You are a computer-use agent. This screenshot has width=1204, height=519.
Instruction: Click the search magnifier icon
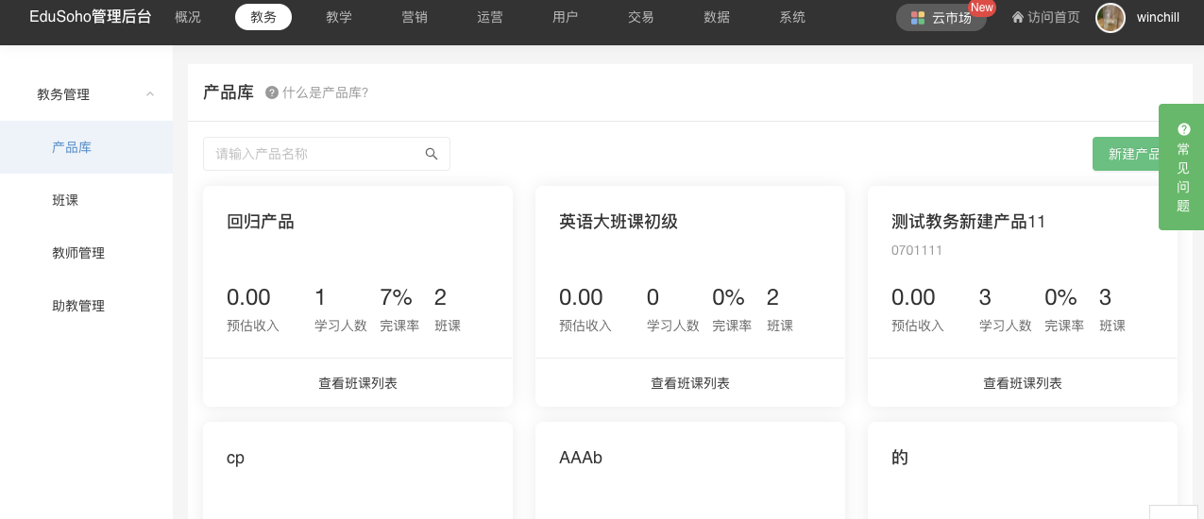pos(432,154)
